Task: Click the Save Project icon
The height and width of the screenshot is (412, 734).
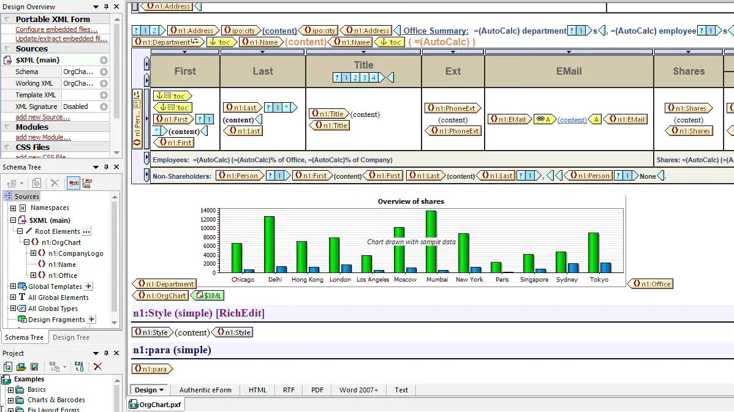Action: pyautogui.click(x=34, y=367)
